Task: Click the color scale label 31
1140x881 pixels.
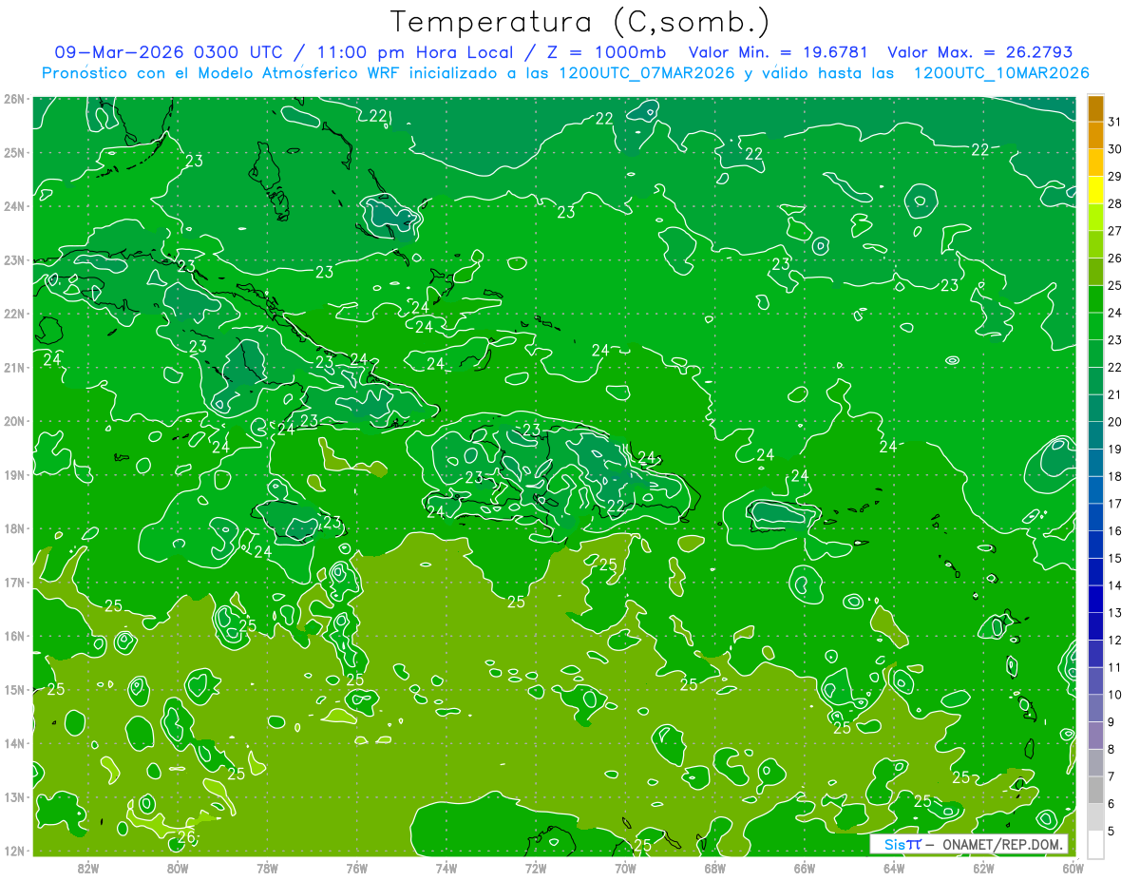Action: coord(1115,121)
